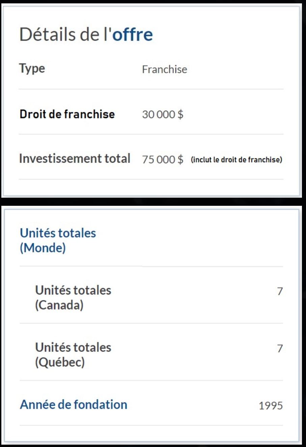Click the Franchise value text
The width and height of the screenshot is (306, 447).
point(165,69)
